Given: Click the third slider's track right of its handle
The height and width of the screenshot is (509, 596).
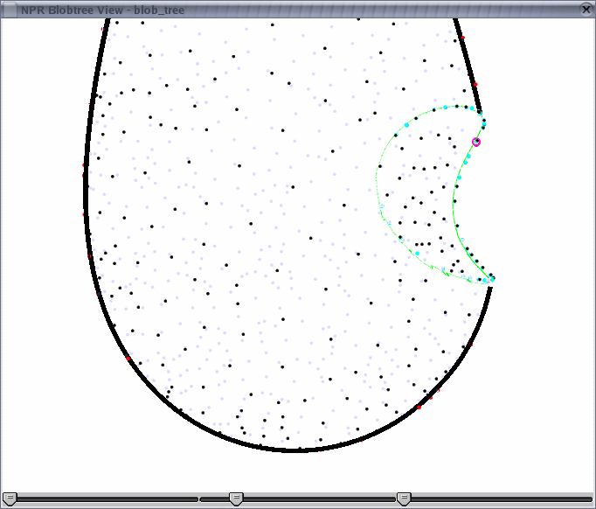Looking at the screenshot, I should [498, 499].
